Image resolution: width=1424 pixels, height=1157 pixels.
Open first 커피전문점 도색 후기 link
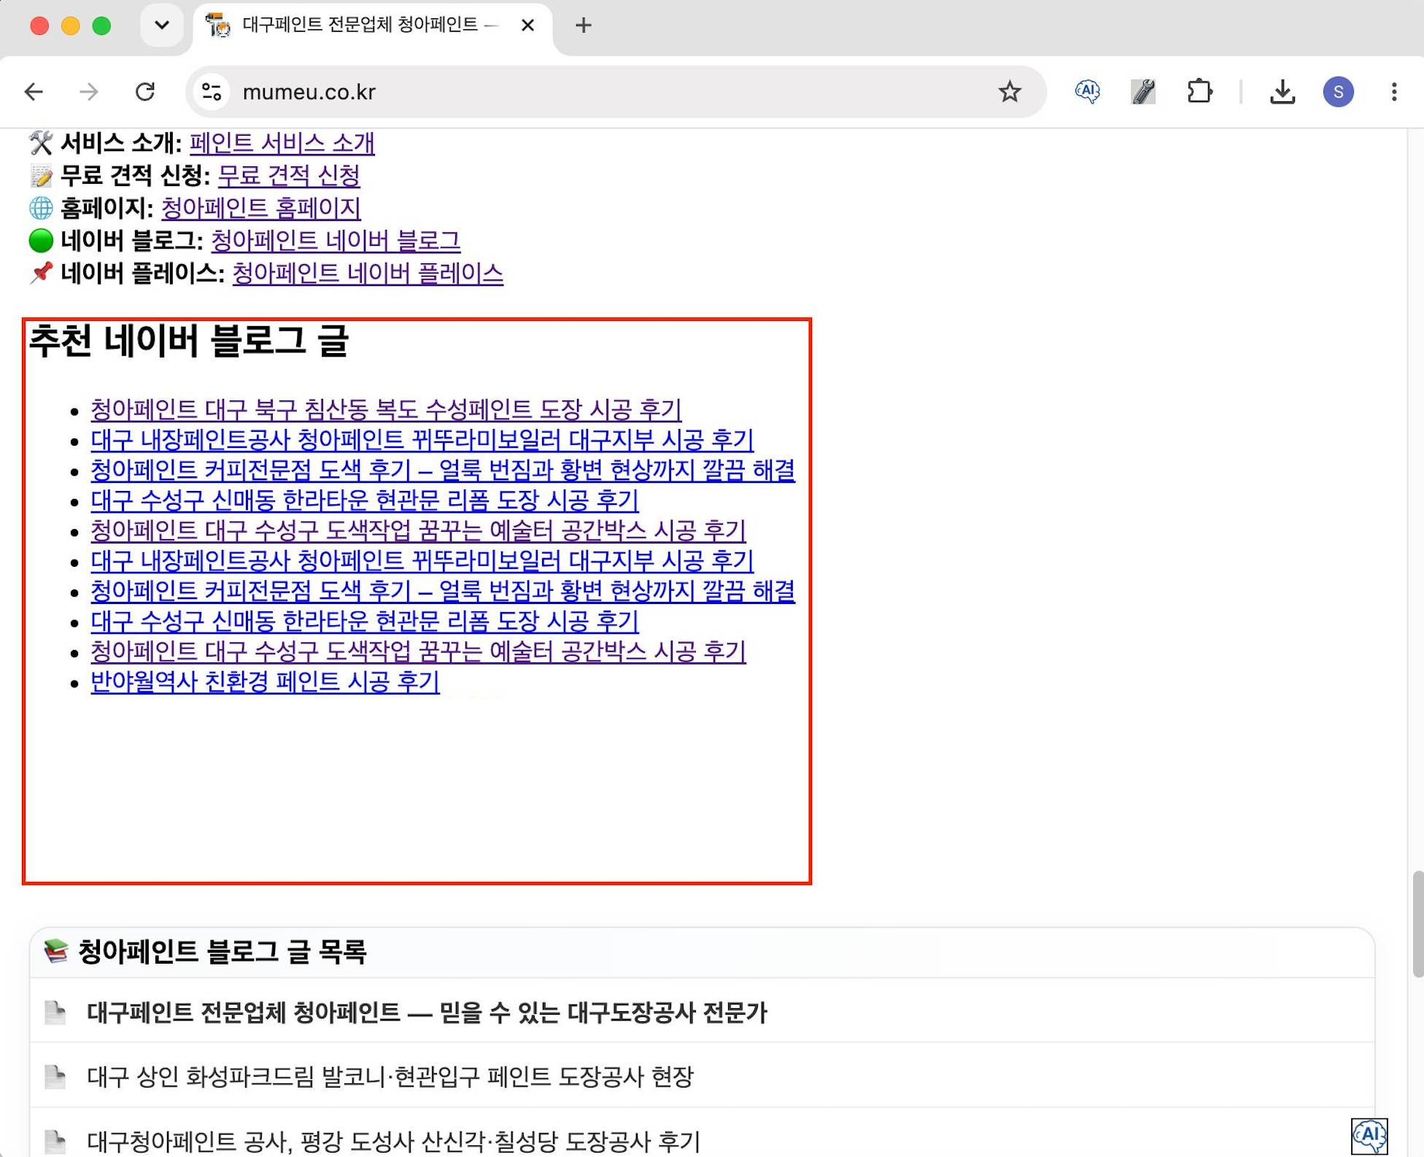coord(443,471)
